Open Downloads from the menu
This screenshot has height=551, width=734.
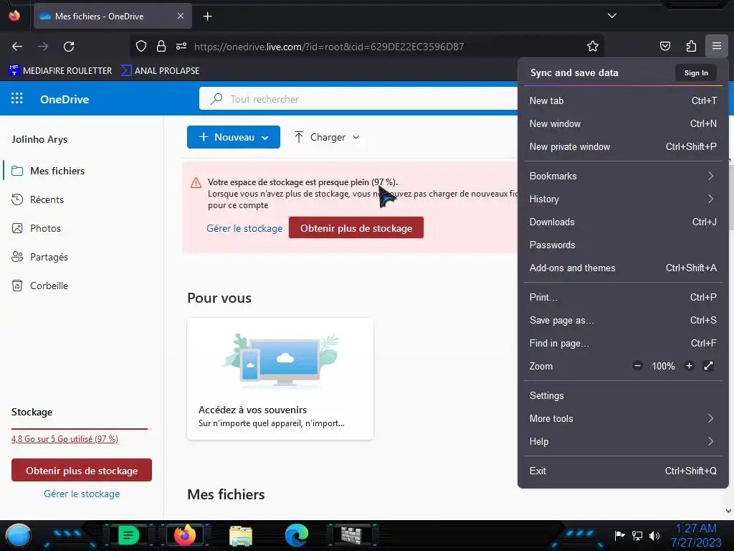pos(623,222)
